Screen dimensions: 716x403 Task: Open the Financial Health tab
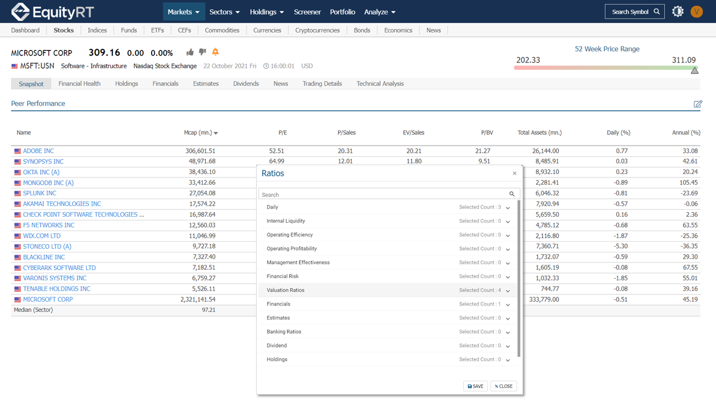pos(79,83)
